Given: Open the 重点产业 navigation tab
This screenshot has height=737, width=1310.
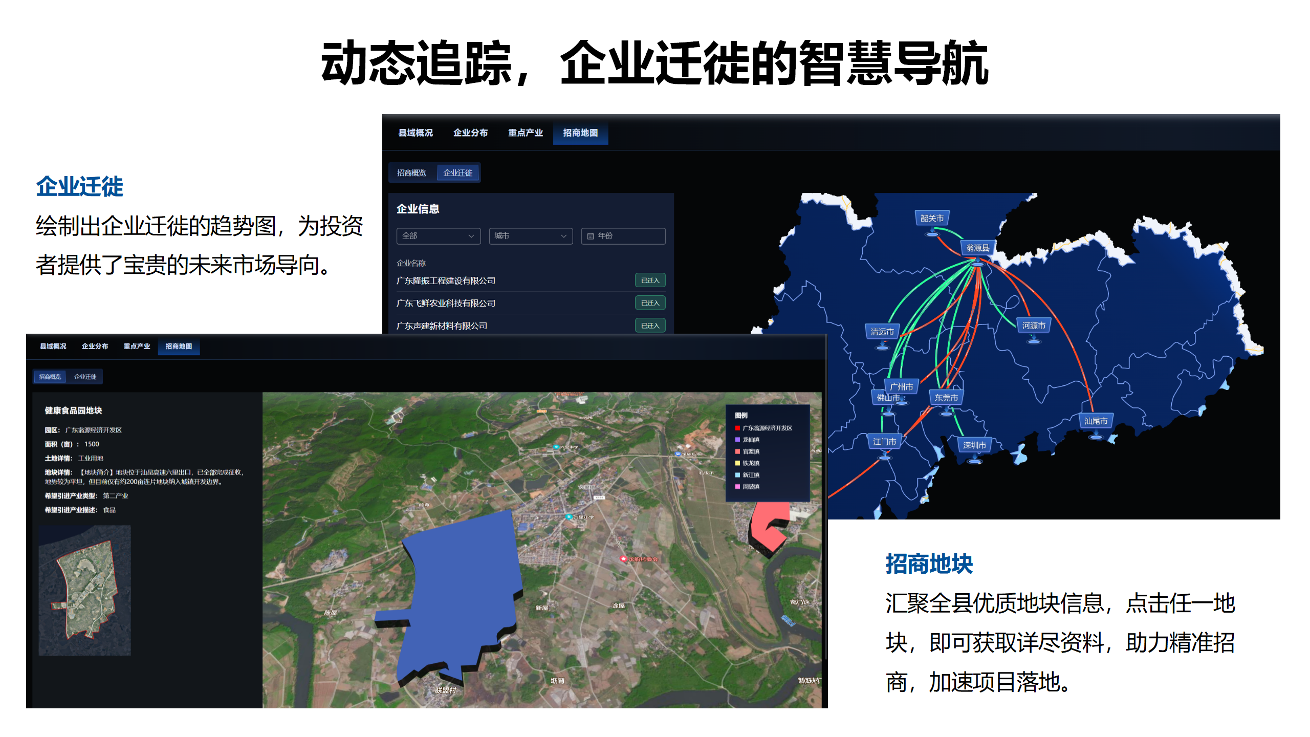Looking at the screenshot, I should pyautogui.click(x=524, y=133).
